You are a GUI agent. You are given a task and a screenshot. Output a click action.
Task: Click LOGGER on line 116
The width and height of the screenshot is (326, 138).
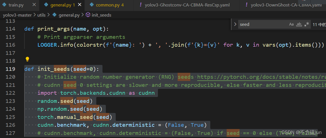[x=47, y=45]
